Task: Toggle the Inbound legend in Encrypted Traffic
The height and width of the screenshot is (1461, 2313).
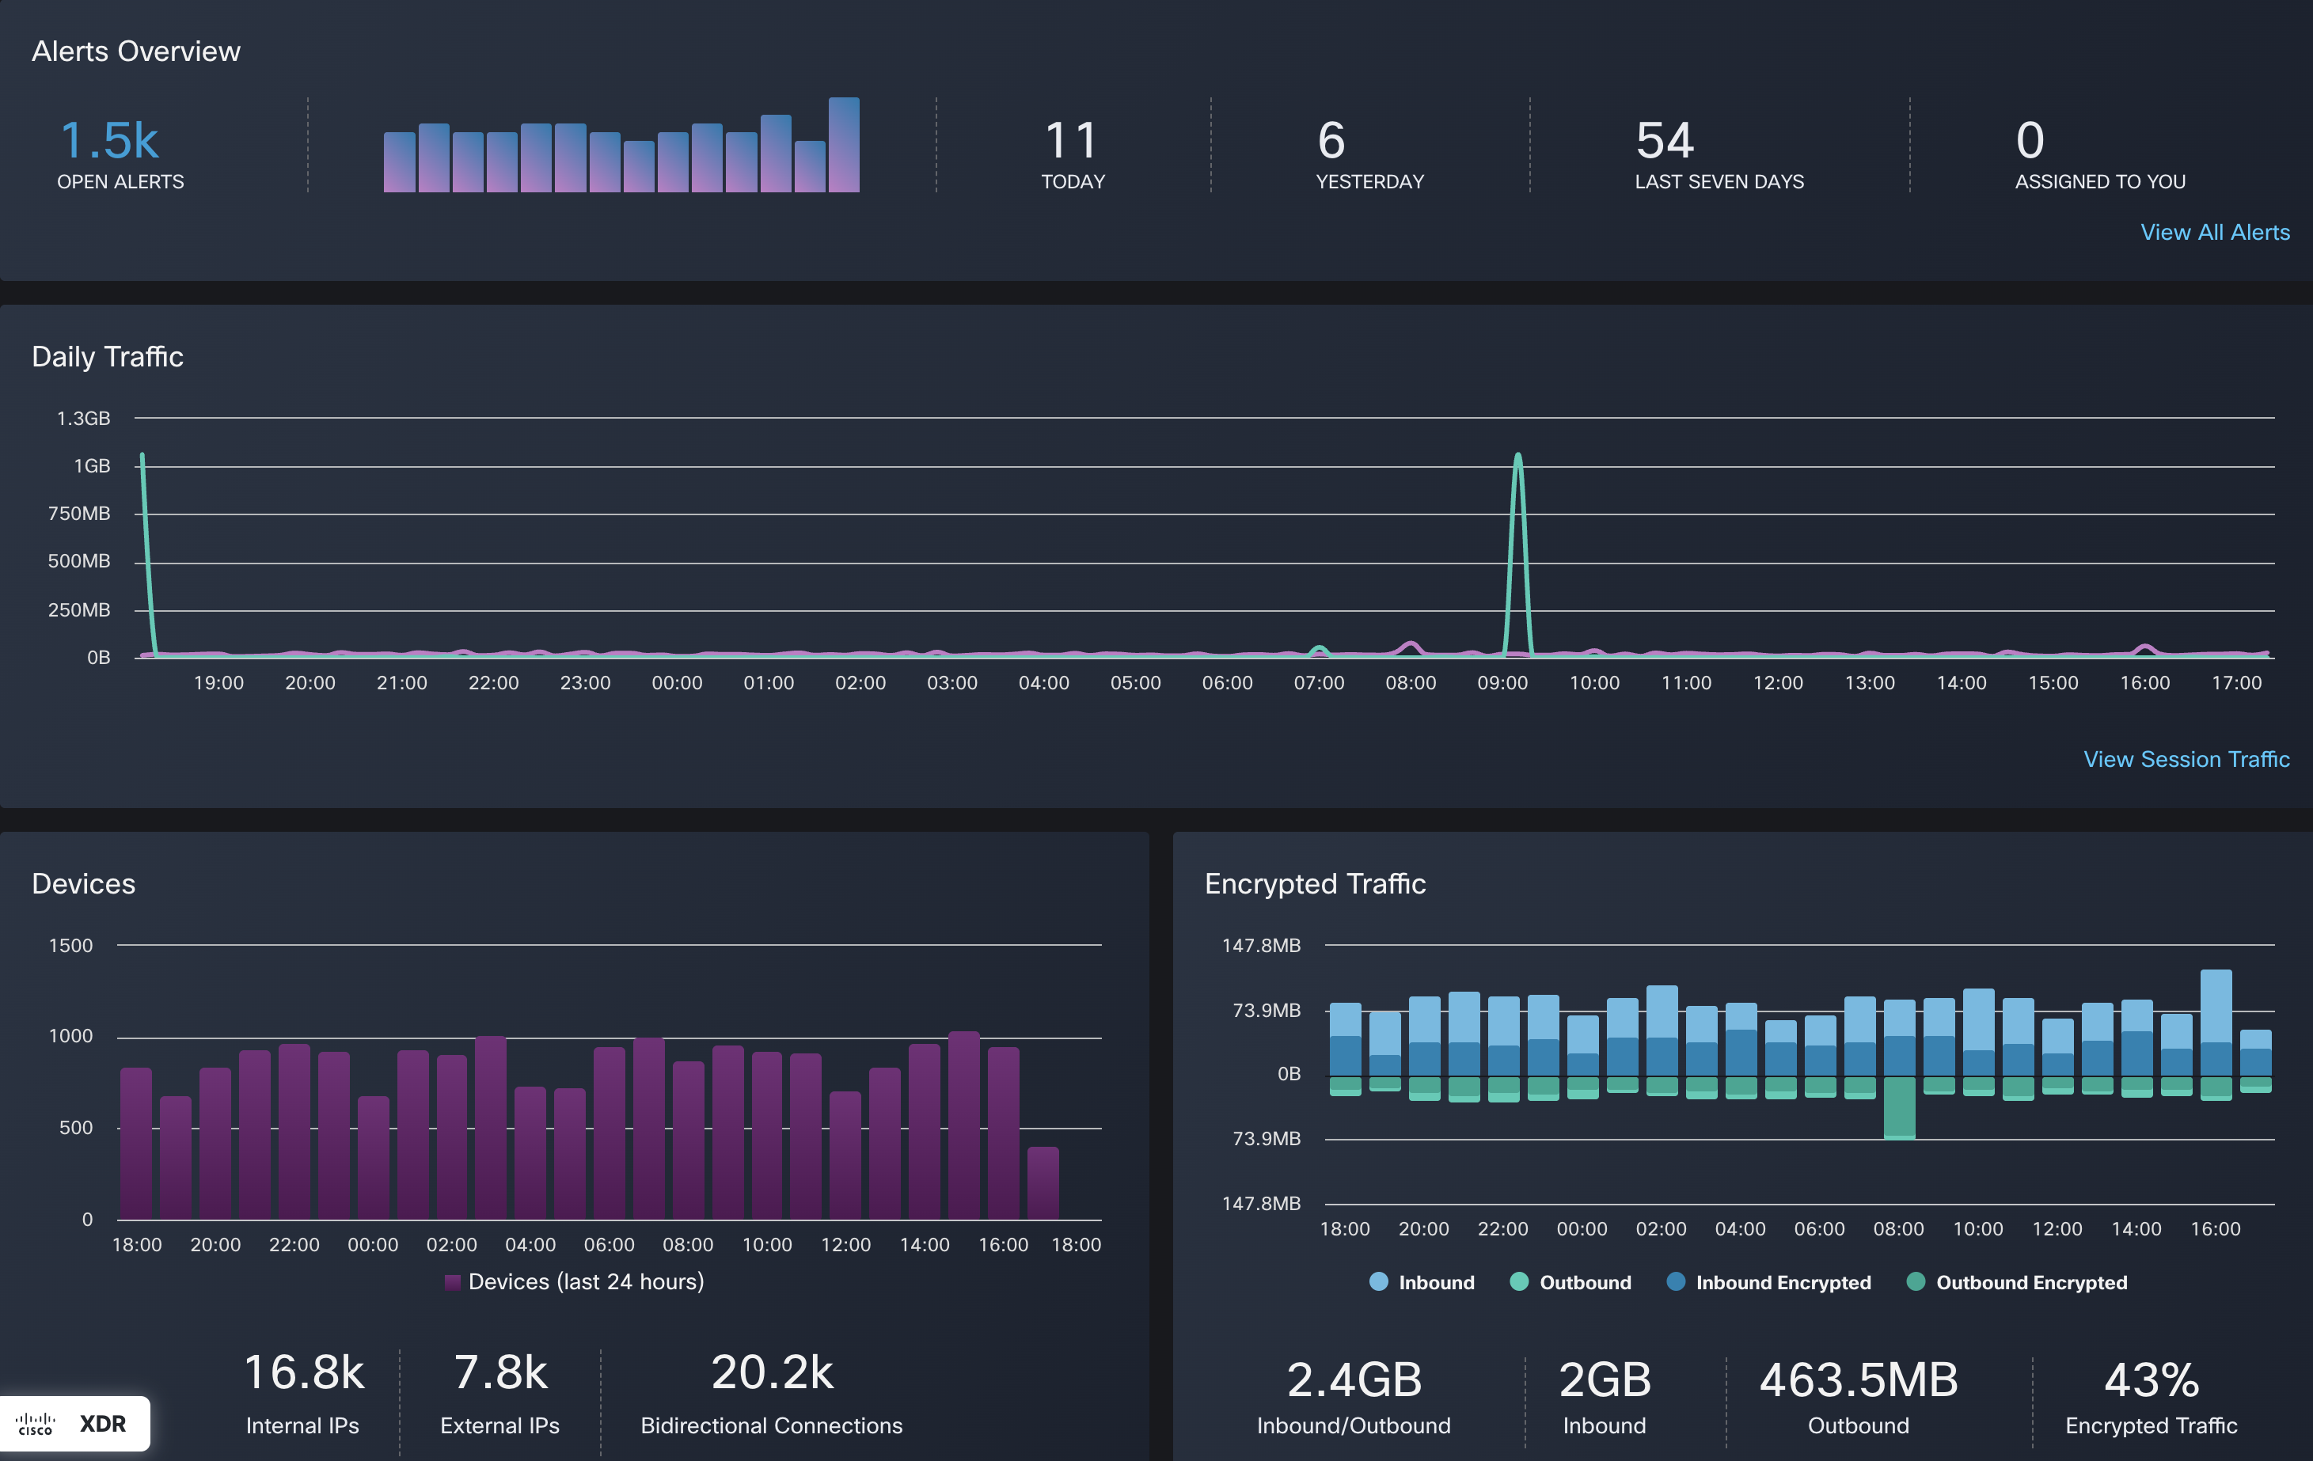Action: pyautogui.click(x=1436, y=1281)
